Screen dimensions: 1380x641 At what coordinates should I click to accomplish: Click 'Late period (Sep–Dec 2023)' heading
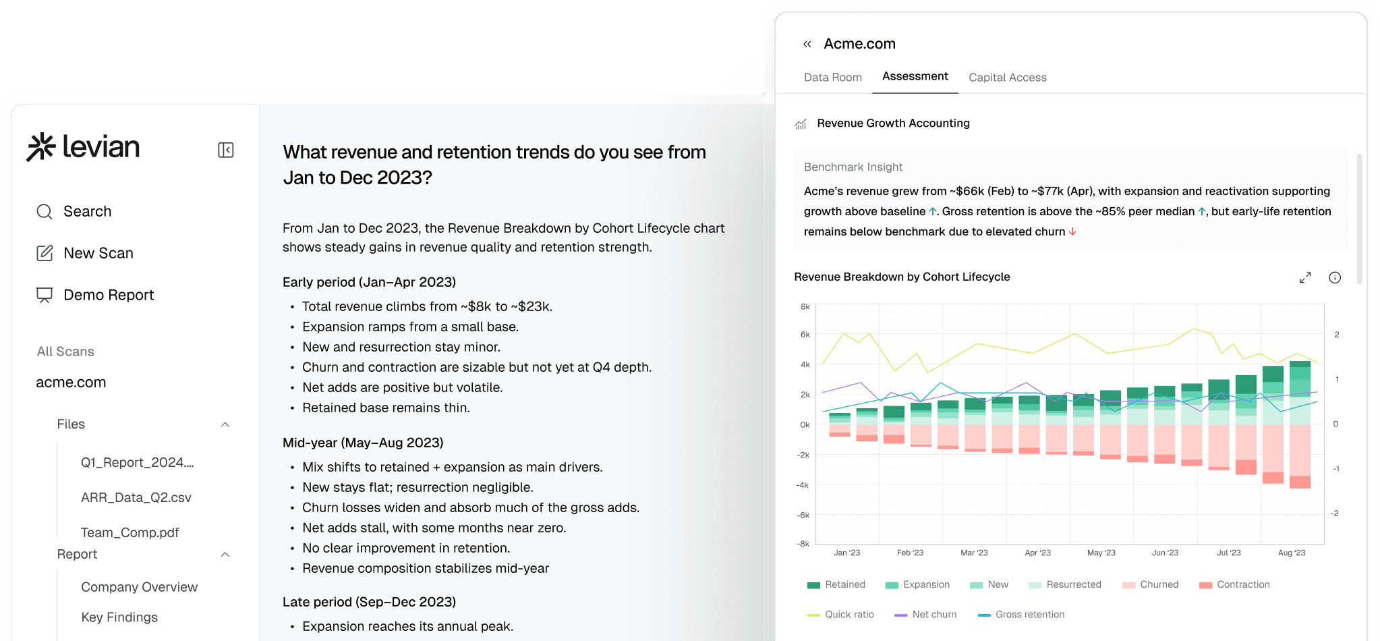point(369,603)
